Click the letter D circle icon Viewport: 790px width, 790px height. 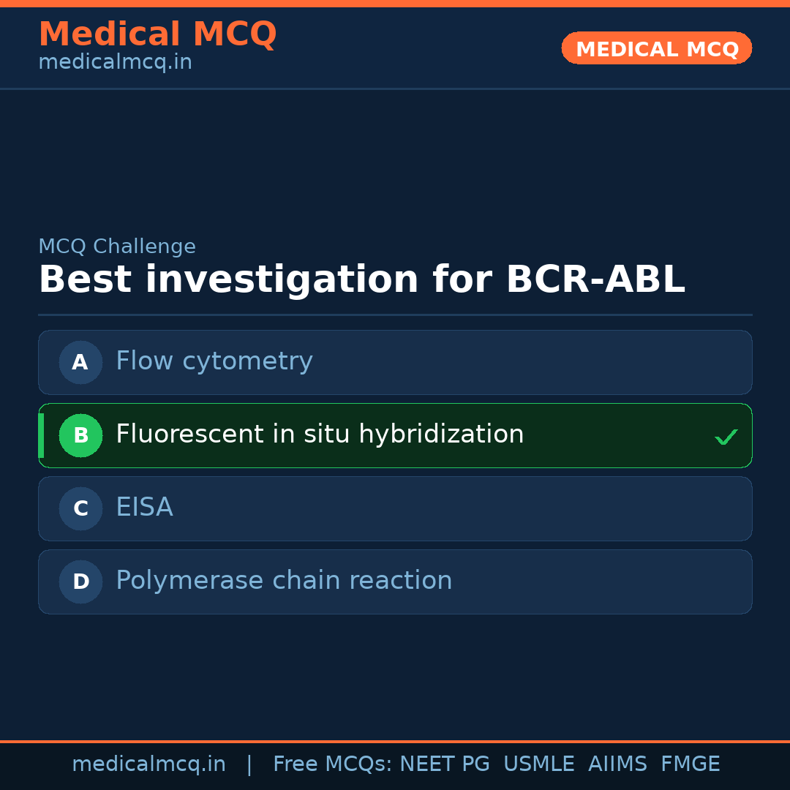click(x=80, y=582)
